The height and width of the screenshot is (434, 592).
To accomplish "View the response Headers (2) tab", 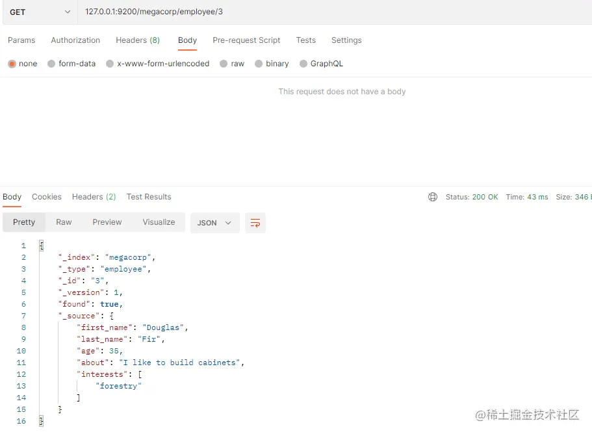I will pyautogui.click(x=94, y=197).
